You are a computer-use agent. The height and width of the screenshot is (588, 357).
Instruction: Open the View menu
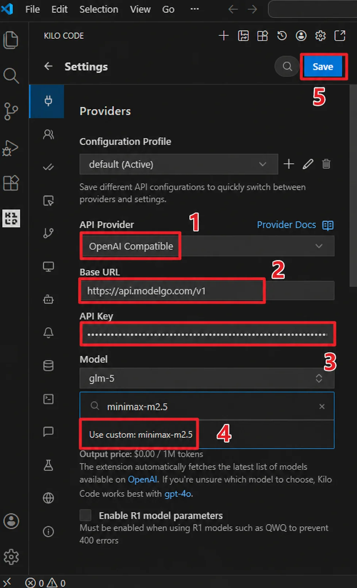[140, 9]
